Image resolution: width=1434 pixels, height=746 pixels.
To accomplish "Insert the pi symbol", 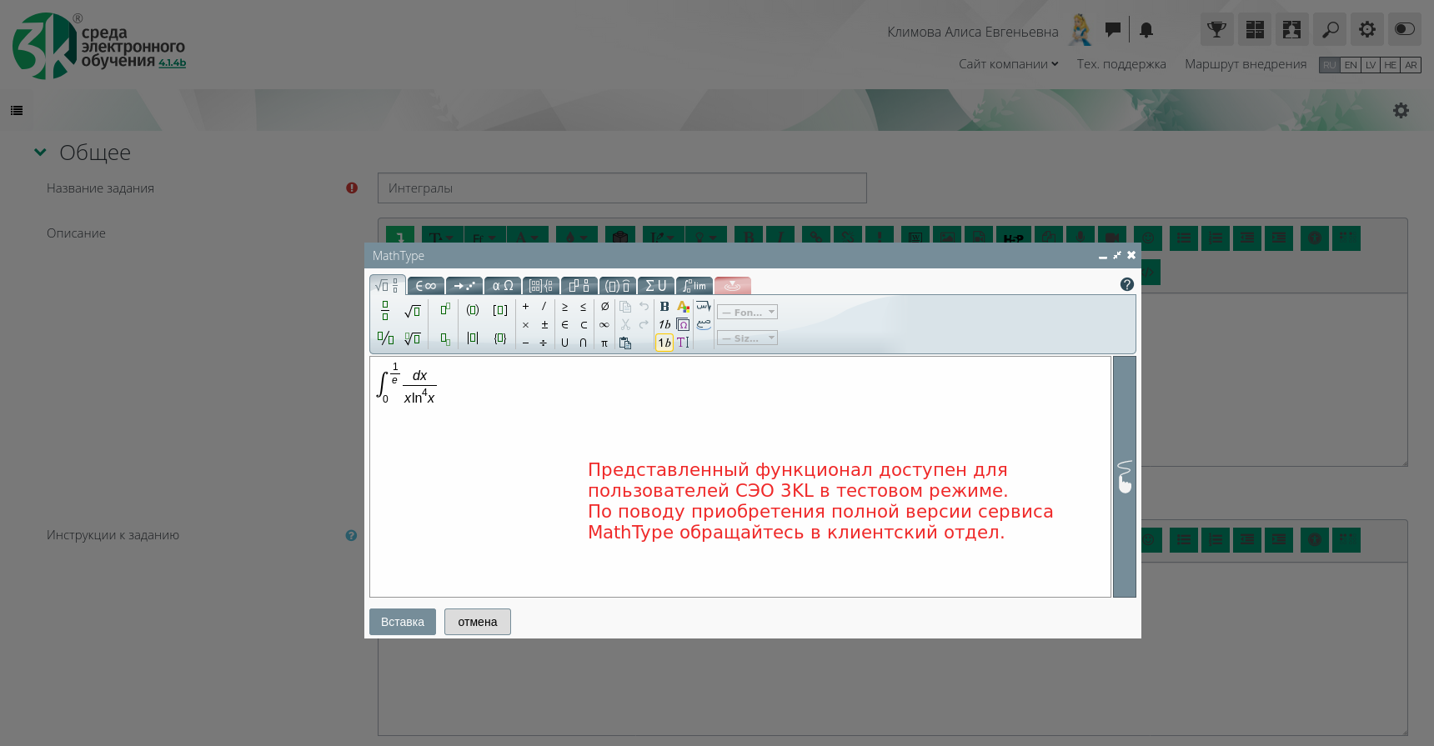I will click(x=604, y=343).
